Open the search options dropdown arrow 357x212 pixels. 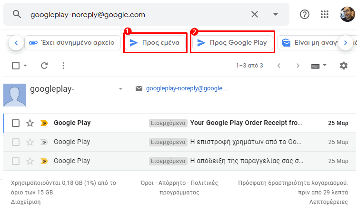tap(276, 14)
